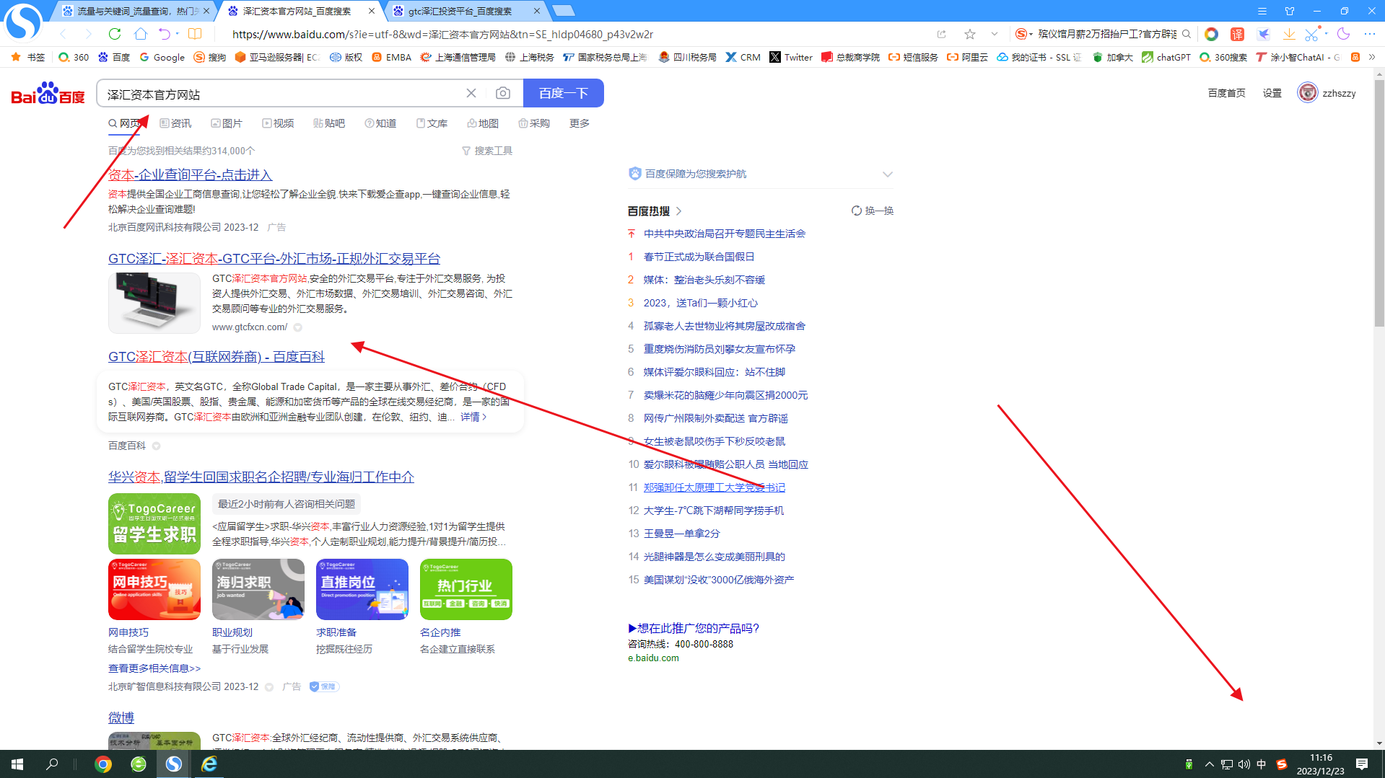Click the screenshot capture icon in the toolbar
This screenshot has height=778, width=1385.
click(1314, 34)
